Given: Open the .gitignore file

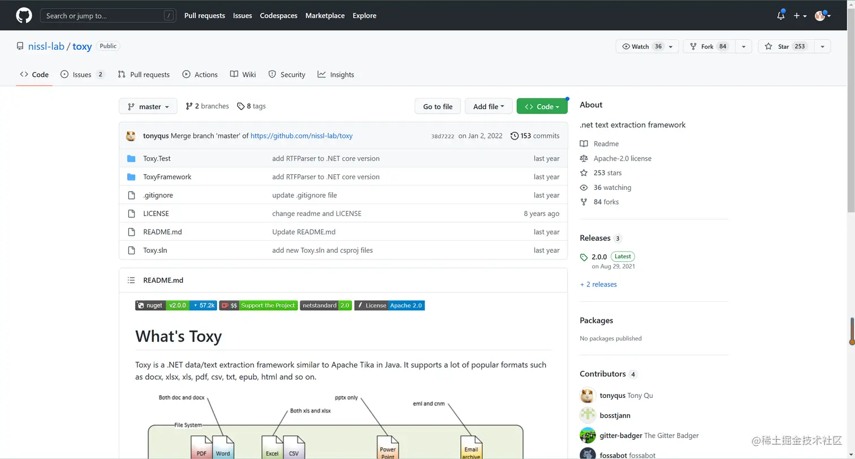Looking at the screenshot, I should tap(158, 195).
